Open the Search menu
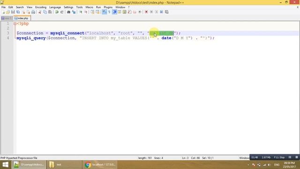Image resolution: width=300 pixels, height=169 pixels. click(20, 8)
